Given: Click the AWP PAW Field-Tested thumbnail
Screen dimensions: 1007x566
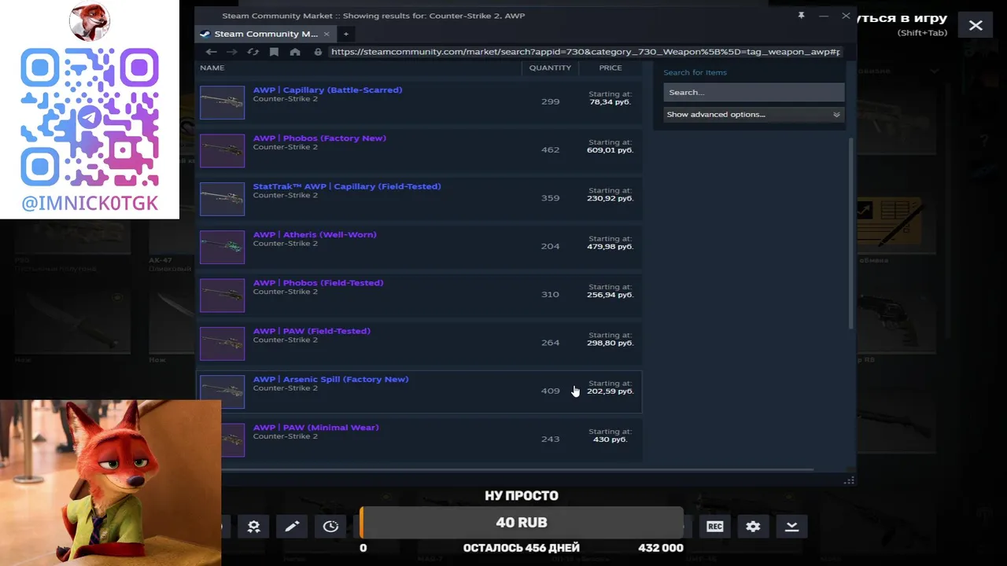Looking at the screenshot, I should [222, 344].
